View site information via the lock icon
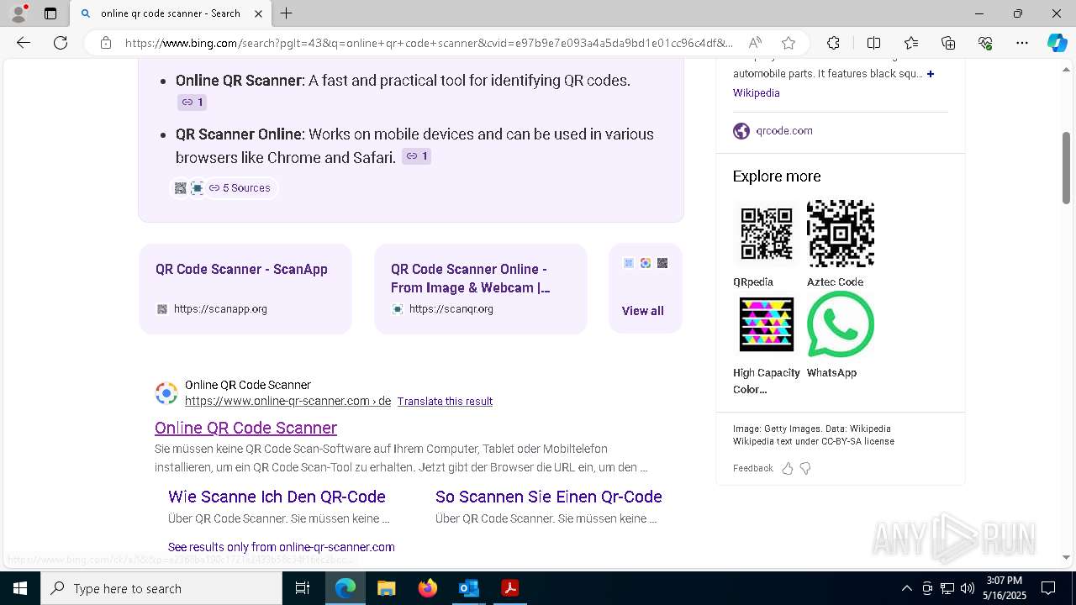This screenshot has width=1076, height=605. pyautogui.click(x=105, y=43)
